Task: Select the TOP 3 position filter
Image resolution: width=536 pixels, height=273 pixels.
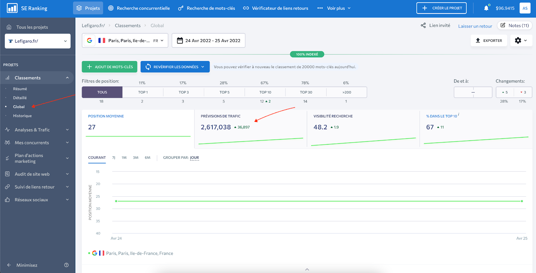Action: [184, 92]
